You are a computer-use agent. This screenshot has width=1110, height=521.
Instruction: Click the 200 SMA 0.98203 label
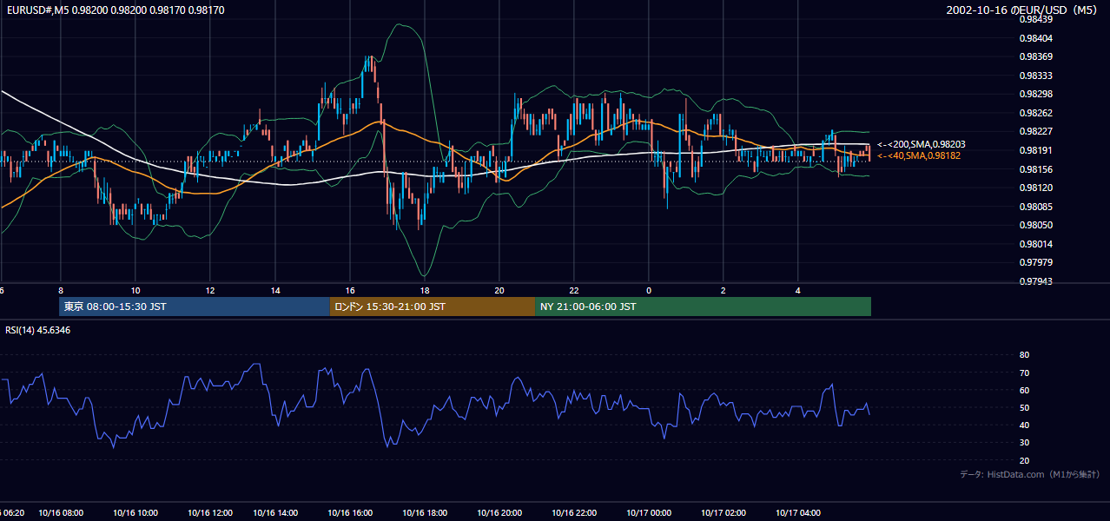(x=922, y=144)
